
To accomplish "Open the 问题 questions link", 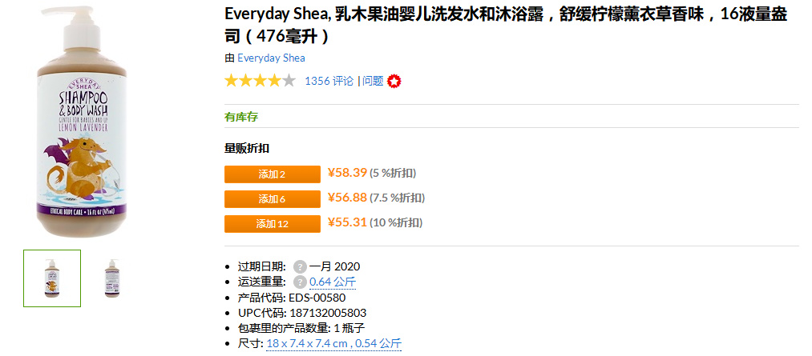I will pos(373,81).
